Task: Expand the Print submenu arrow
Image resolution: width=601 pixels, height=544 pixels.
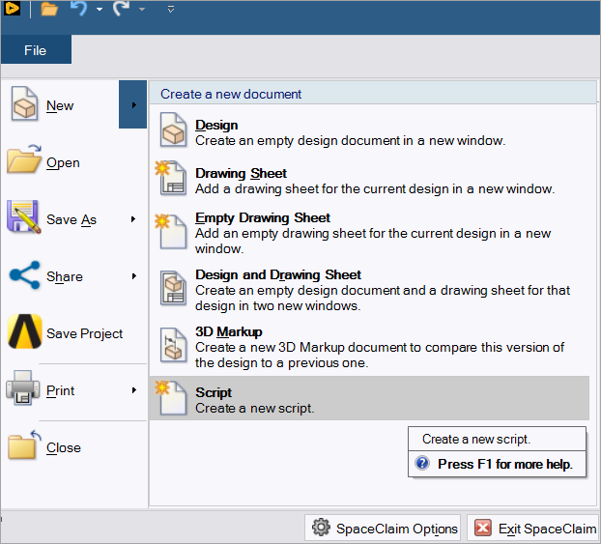Action: click(133, 390)
